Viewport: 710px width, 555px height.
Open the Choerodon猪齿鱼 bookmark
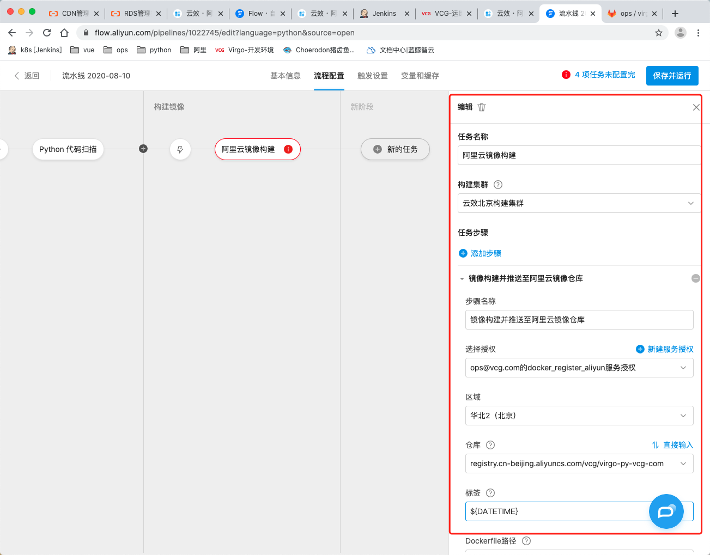(319, 50)
